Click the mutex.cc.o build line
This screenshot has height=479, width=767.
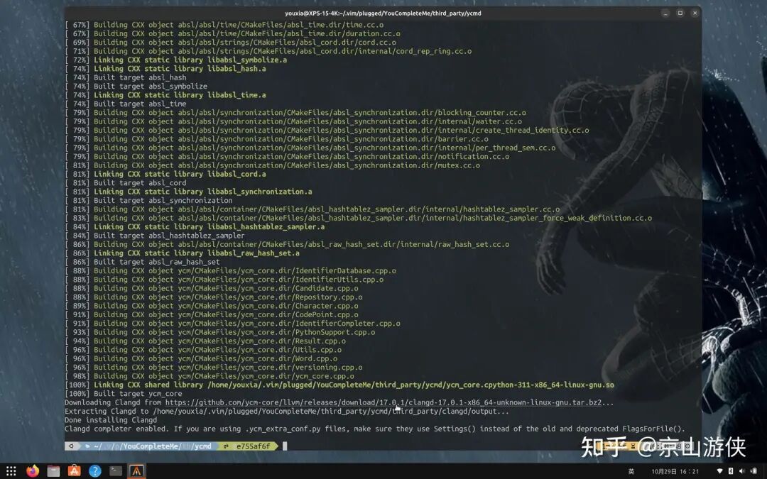pyautogui.click(x=273, y=165)
